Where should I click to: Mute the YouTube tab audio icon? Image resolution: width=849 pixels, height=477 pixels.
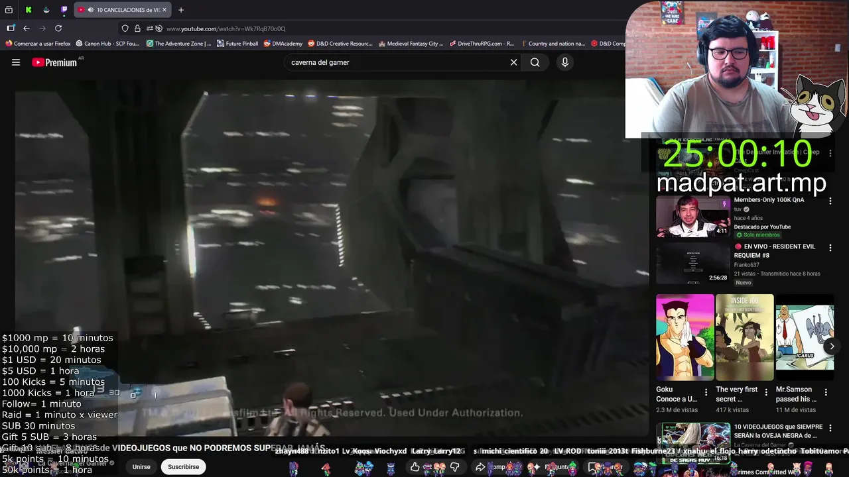pos(91,10)
